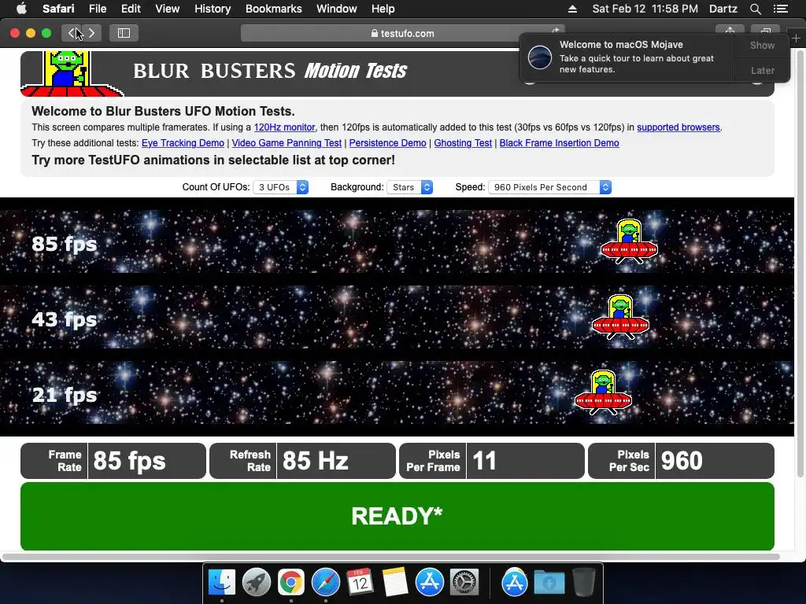Expand the Count Of UFOs dropdown
This screenshot has width=806, height=604.
tap(281, 187)
